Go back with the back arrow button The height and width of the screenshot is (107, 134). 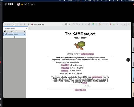(14, 24)
